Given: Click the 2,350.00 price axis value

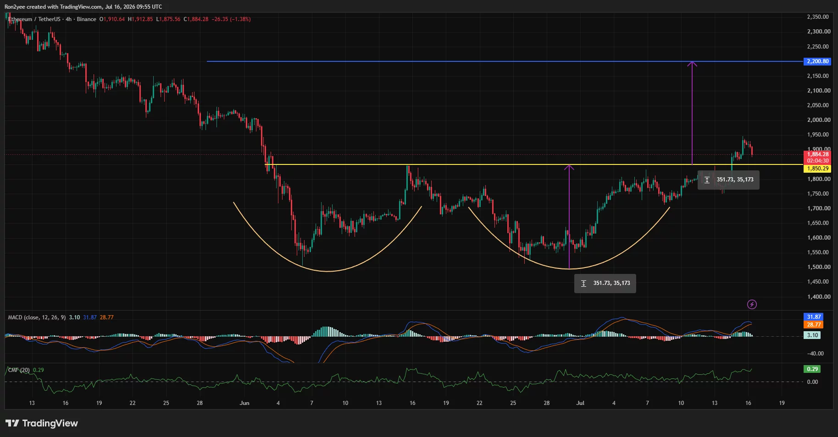Looking at the screenshot, I should tap(818, 17).
